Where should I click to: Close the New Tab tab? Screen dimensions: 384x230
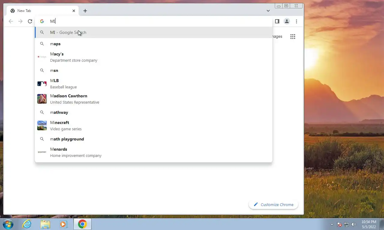click(x=74, y=11)
